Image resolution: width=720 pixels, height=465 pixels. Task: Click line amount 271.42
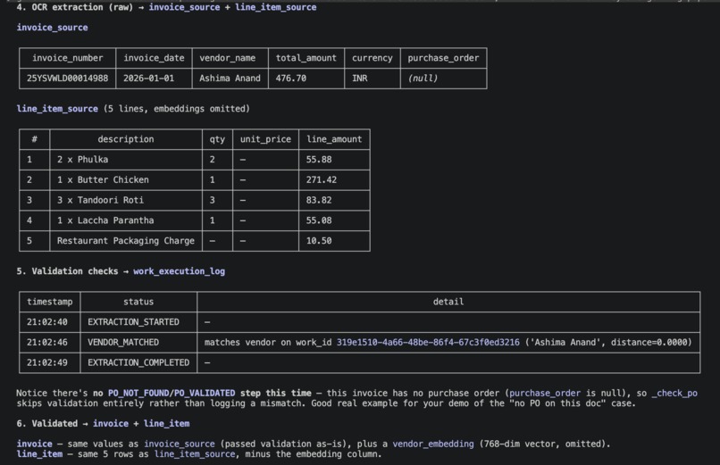(322, 179)
